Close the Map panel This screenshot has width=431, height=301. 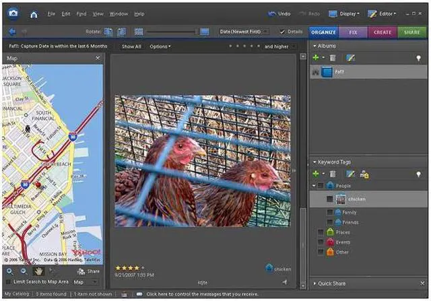[98, 58]
